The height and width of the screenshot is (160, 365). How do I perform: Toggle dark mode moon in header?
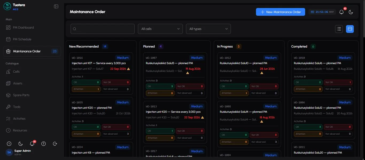click(351, 12)
